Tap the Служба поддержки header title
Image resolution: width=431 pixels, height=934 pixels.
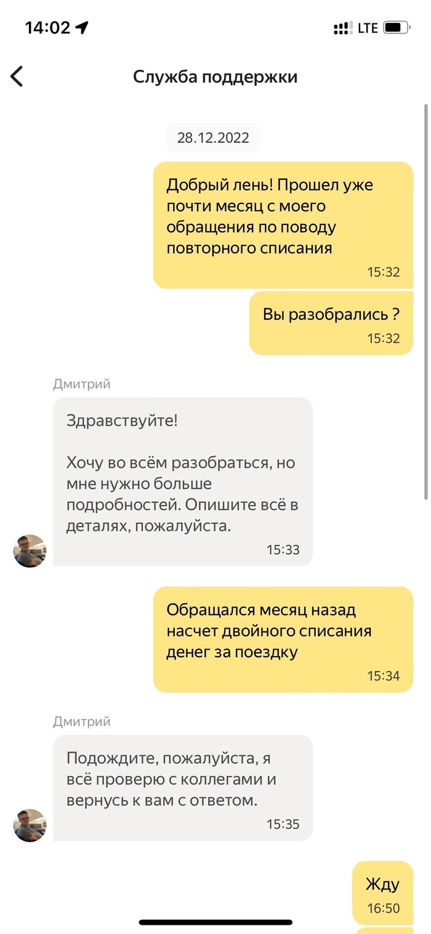point(216,77)
